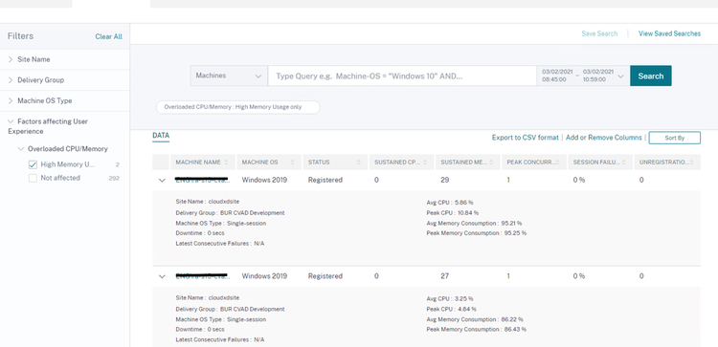This screenshot has width=718, height=347.
Task: Sort by Session Failure column arrows
Action: click(x=623, y=163)
